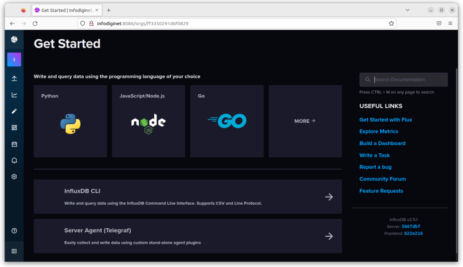
Task: Toggle the sidebar expand icon
Action: click(x=14, y=251)
